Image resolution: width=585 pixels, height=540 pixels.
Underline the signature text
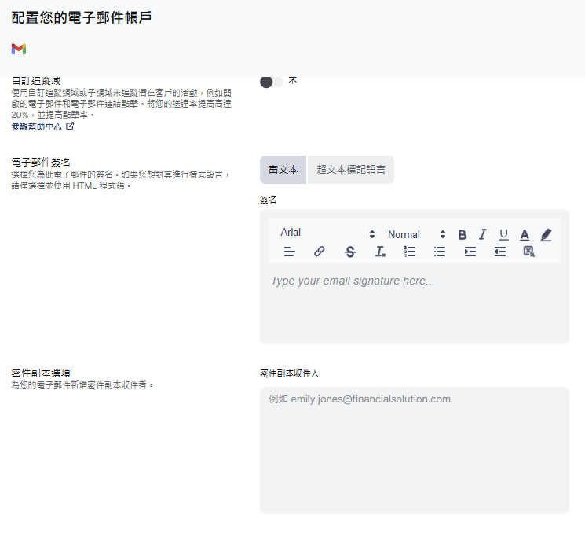(x=504, y=234)
